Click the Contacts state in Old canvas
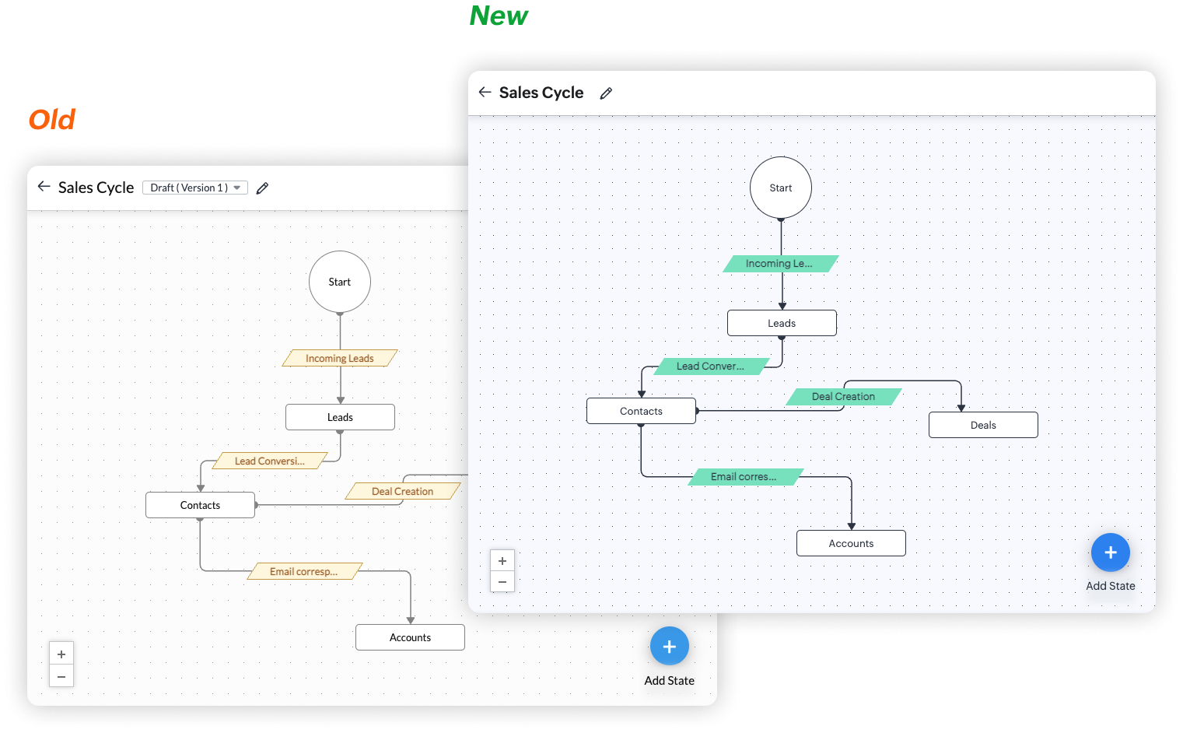The width and height of the screenshot is (1183, 733). pyautogui.click(x=200, y=505)
